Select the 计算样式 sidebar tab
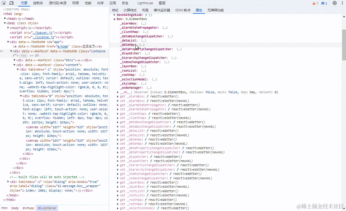 click(130, 10)
